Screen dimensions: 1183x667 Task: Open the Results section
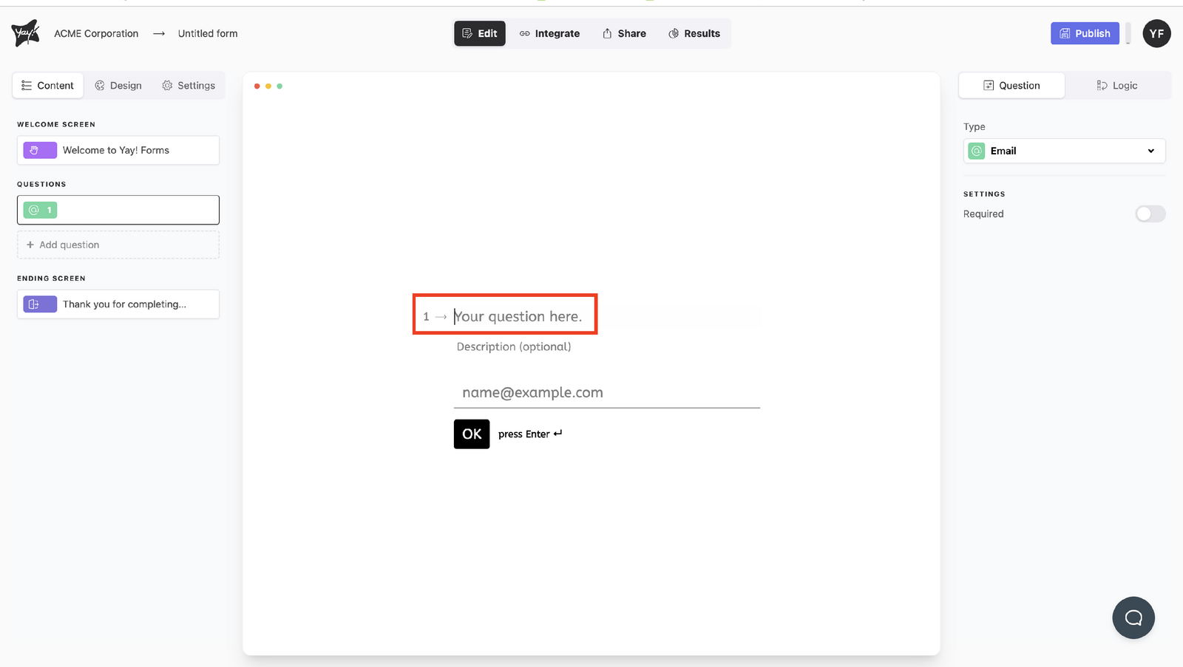694,33
